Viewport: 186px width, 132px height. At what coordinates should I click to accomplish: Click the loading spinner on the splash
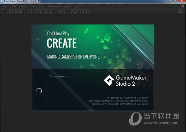click(x=39, y=91)
